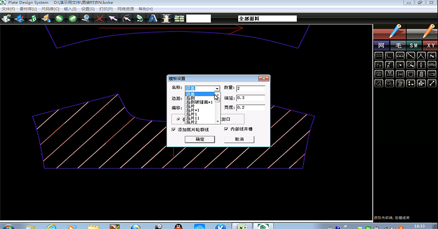Click the green undo arrow icon
The image size is (438, 229).
point(59,19)
